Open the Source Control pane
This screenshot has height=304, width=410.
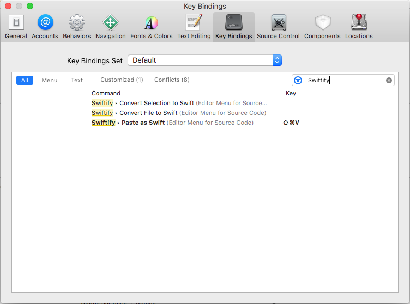(278, 27)
